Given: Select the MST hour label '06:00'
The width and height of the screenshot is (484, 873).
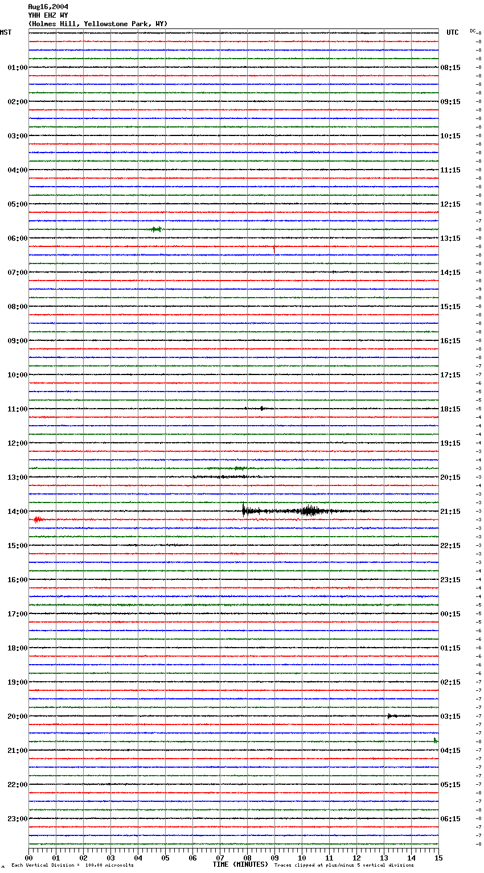Looking at the screenshot, I should tap(18, 238).
